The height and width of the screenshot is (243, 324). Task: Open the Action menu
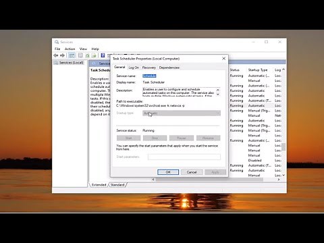pyautogui.click(x=70, y=49)
